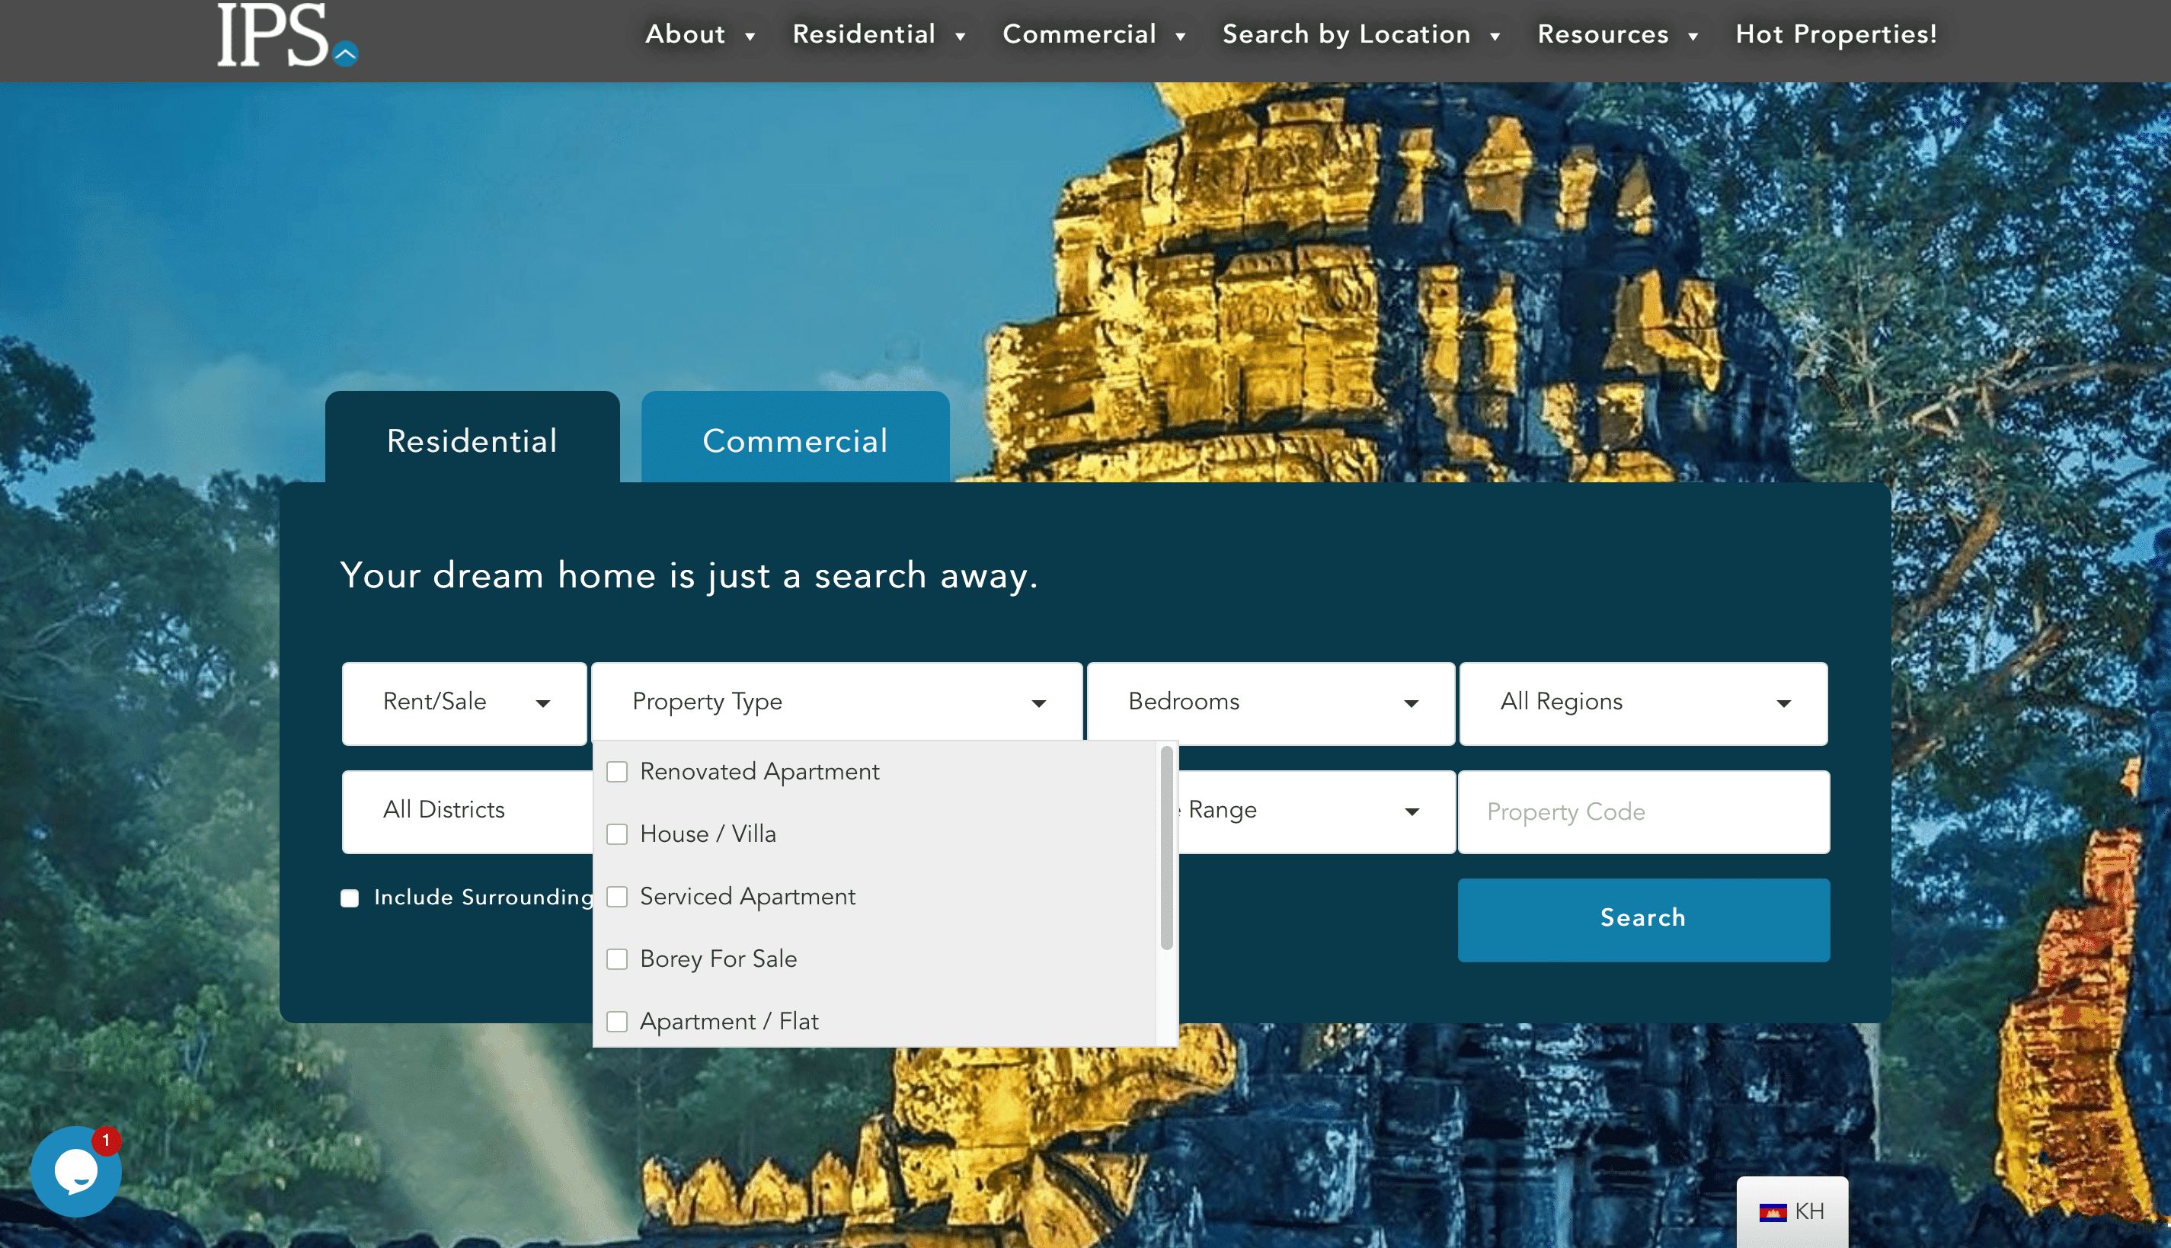
Task: Check the Borey For Sale option
Action: click(618, 959)
